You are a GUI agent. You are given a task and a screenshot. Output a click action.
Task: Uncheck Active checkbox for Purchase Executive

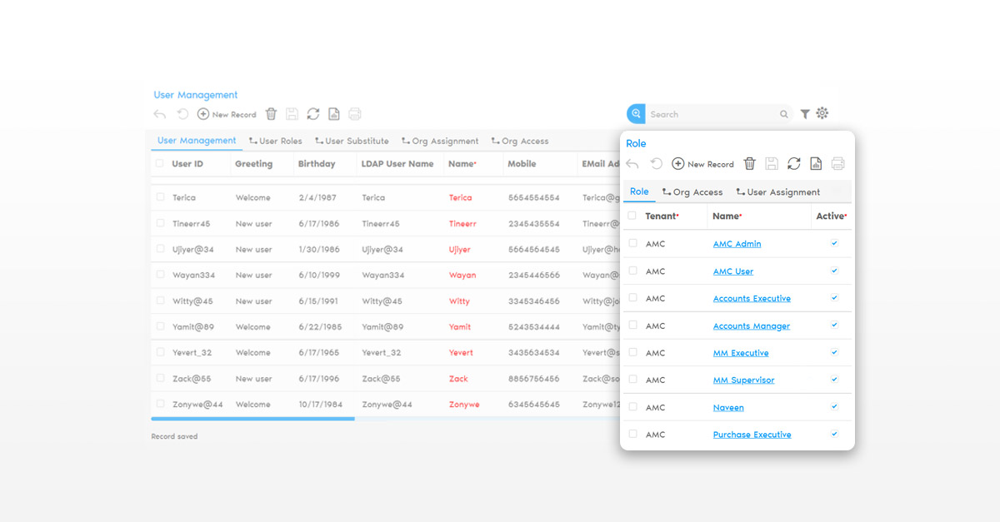(834, 434)
